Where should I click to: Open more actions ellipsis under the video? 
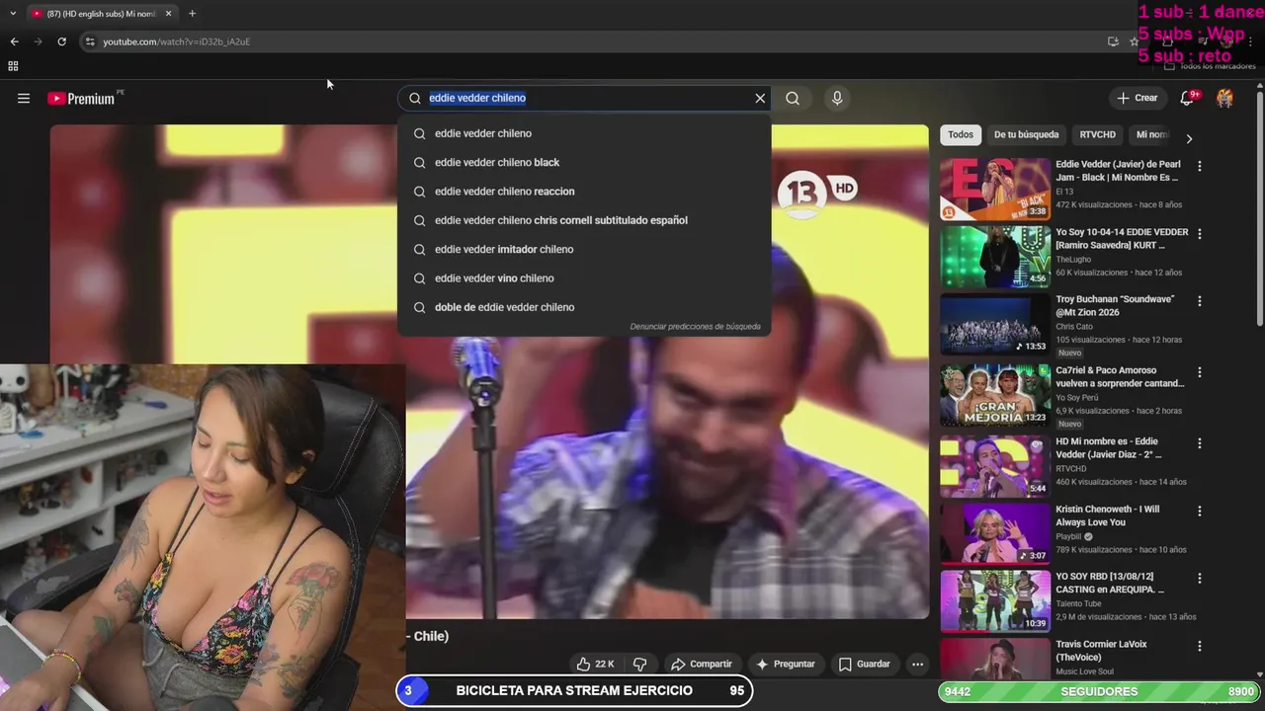(917, 664)
